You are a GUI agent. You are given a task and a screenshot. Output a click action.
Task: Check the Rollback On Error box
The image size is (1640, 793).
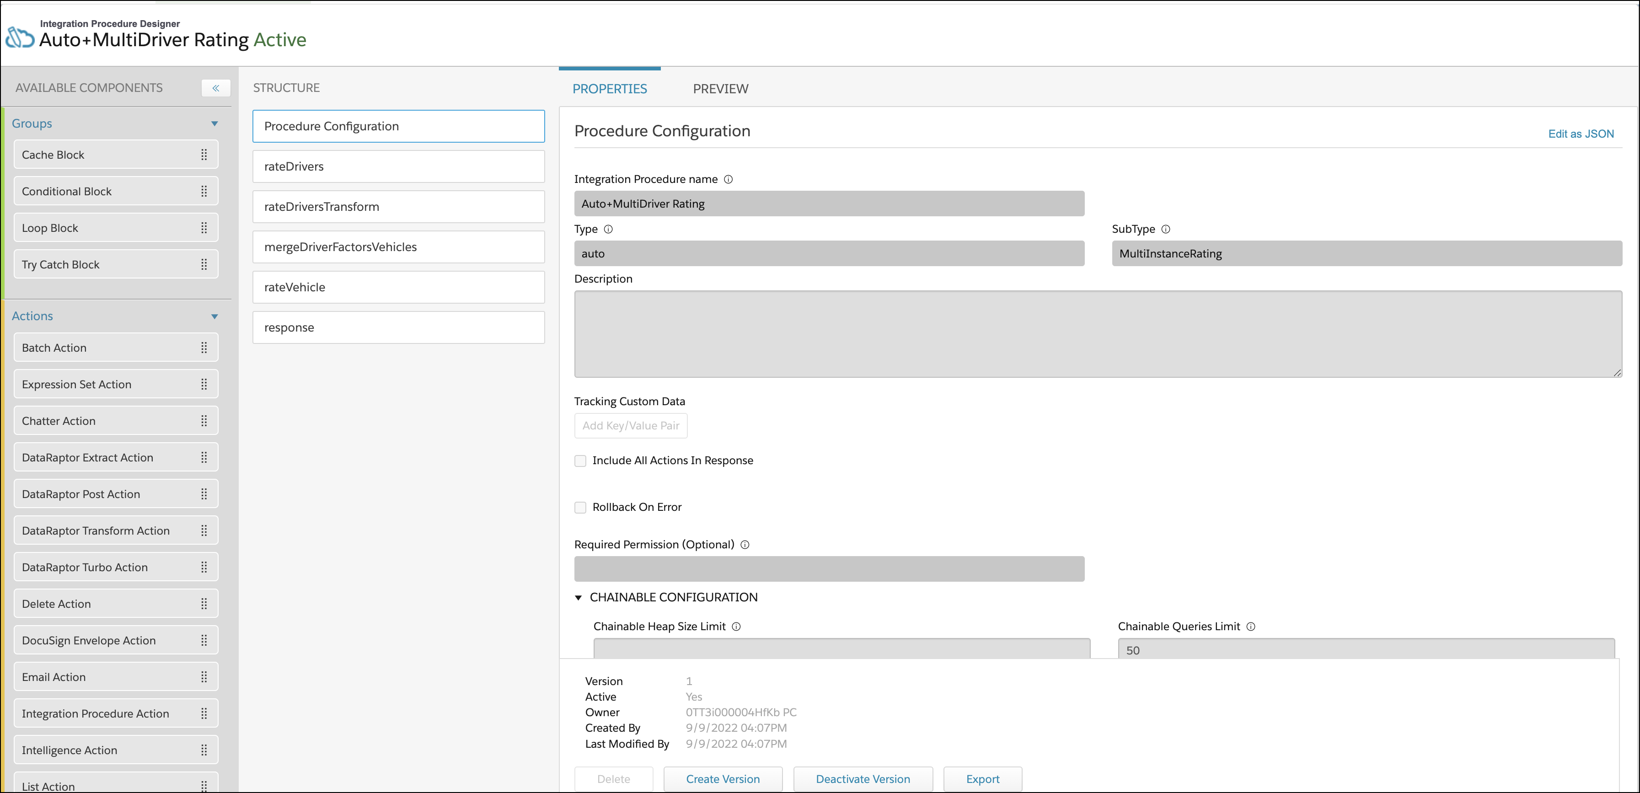pyautogui.click(x=580, y=507)
